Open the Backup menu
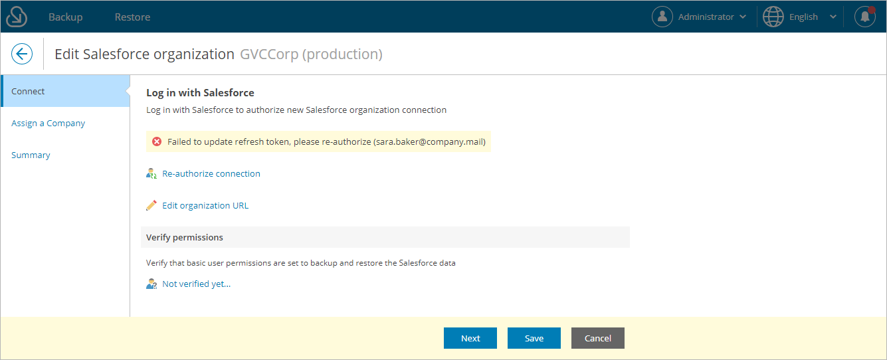Image resolution: width=887 pixels, height=360 pixels. (x=66, y=17)
